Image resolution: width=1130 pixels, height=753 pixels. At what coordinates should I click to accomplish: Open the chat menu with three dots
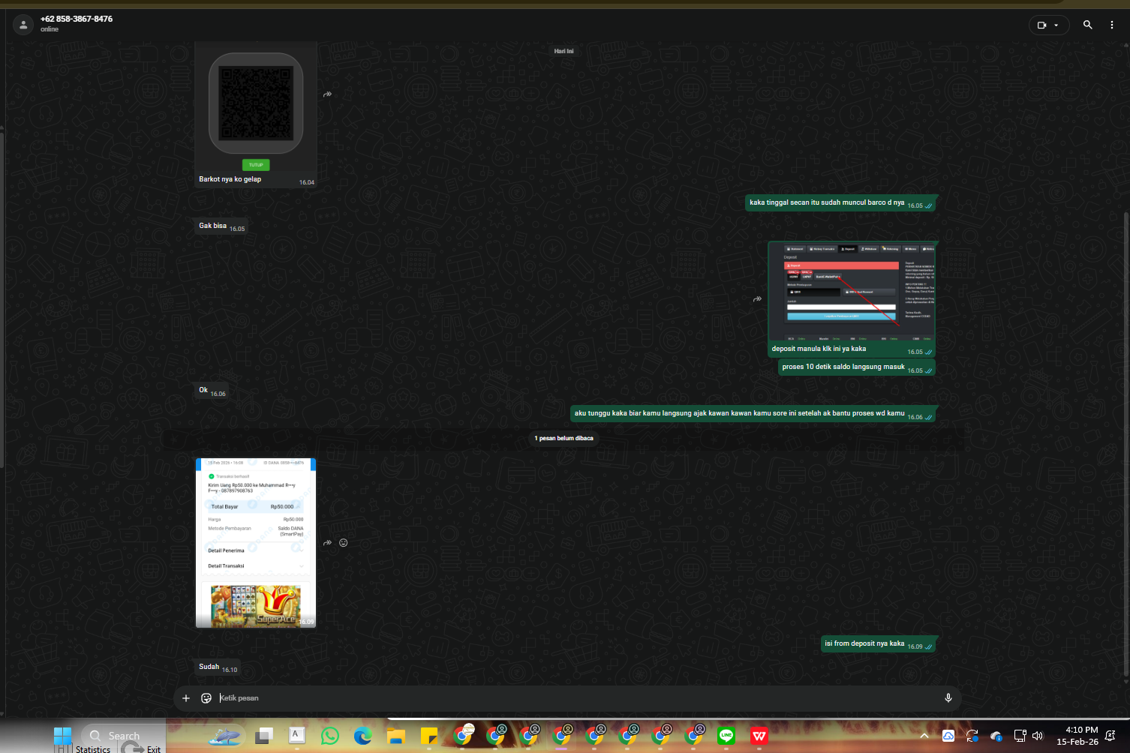tap(1112, 25)
